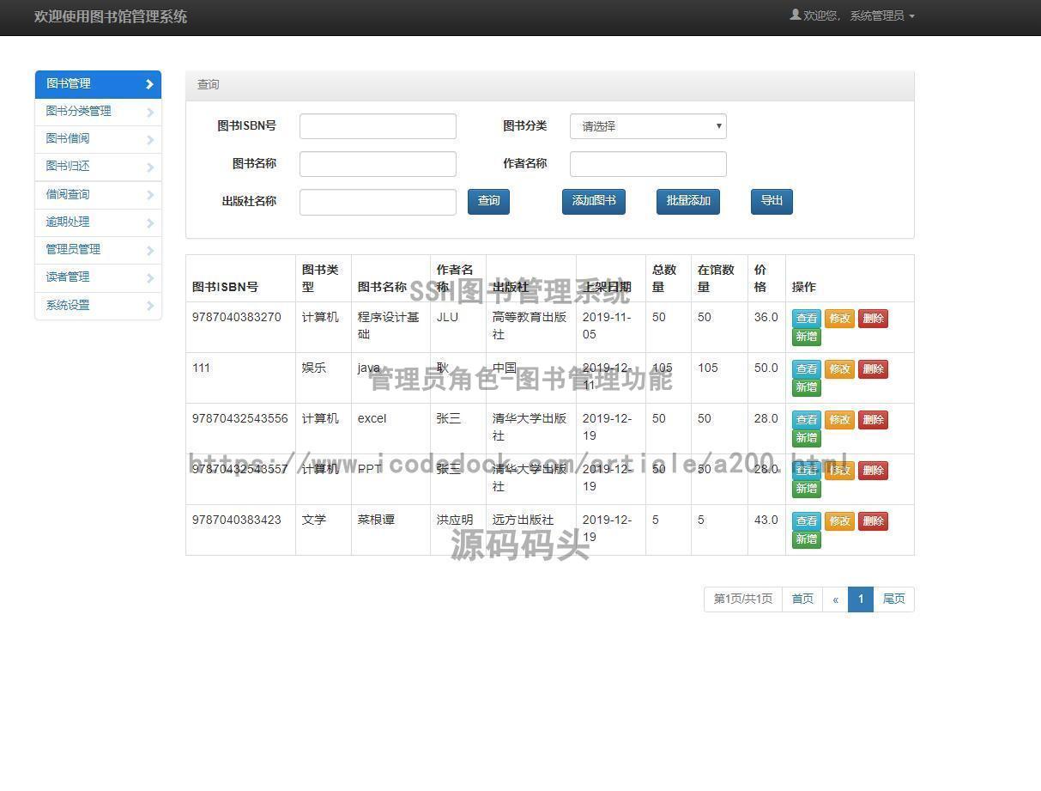Open 读者管理 from the sidebar
The image size is (1041, 791).
pyautogui.click(x=66, y=277)
